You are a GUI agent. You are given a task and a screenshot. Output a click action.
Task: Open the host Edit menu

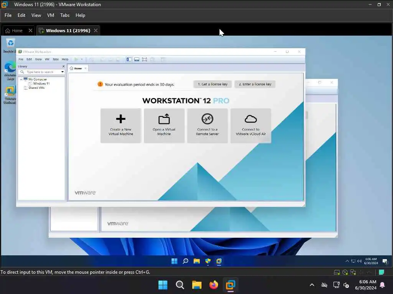coord(21,15)
